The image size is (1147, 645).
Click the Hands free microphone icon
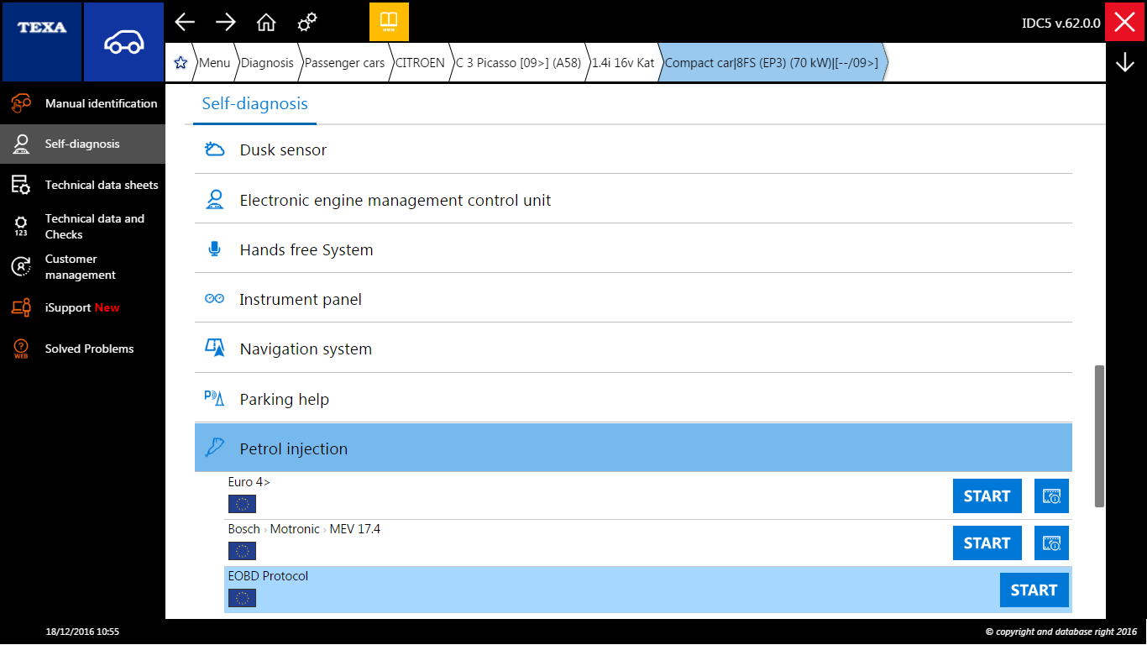click(214, 249)
